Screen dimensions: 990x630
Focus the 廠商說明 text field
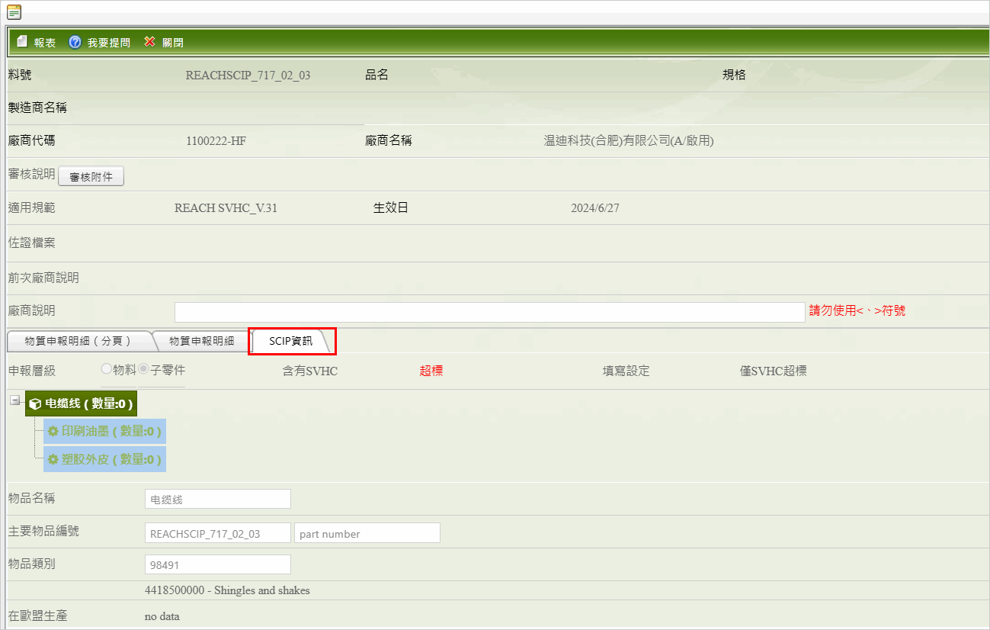tap(489, 312)
